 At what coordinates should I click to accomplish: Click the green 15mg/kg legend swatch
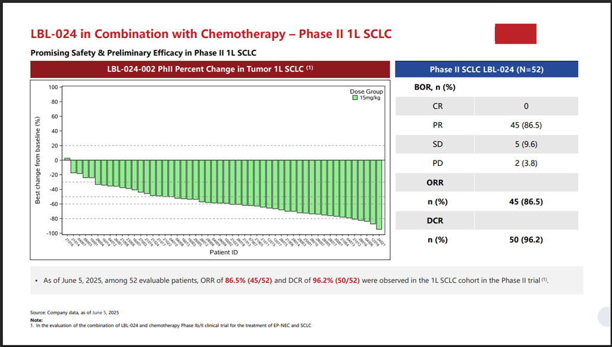click(x=354, y=97)
